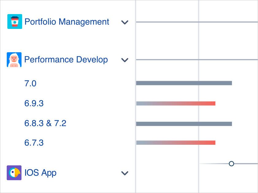Expand the IOS App section
The height and width of the screenshot is (193, 258).
tap(125, 173)
